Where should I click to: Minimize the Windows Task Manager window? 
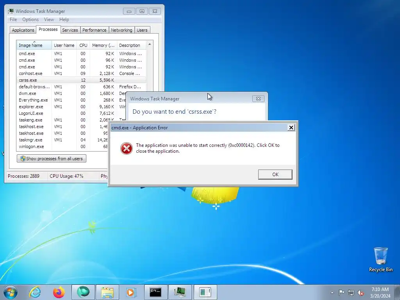coord(129,11)
